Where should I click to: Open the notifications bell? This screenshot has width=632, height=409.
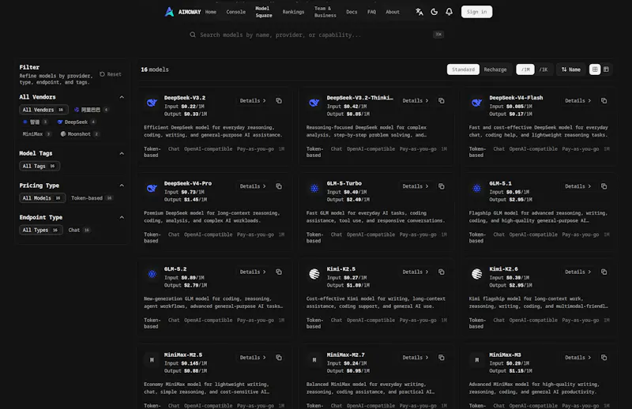449,12
